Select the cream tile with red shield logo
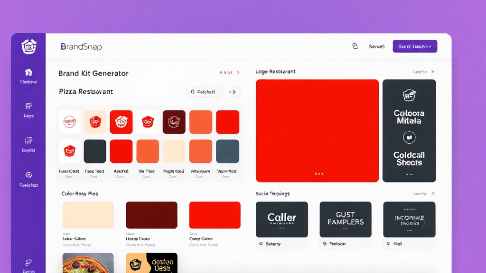This screenshot has height=273, width=486. [95, 122]
